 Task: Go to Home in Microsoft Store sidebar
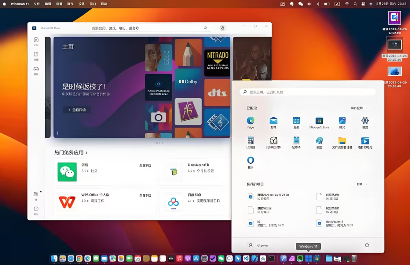tap(36, 41)
